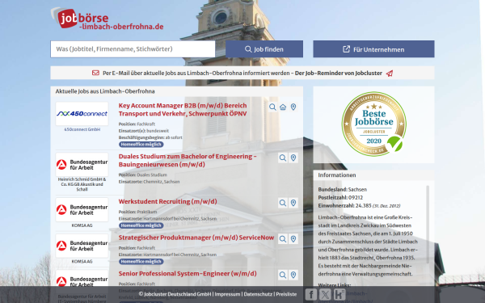
Task: Click the paper plane icon in reminder banner
Action: (390, 74)
